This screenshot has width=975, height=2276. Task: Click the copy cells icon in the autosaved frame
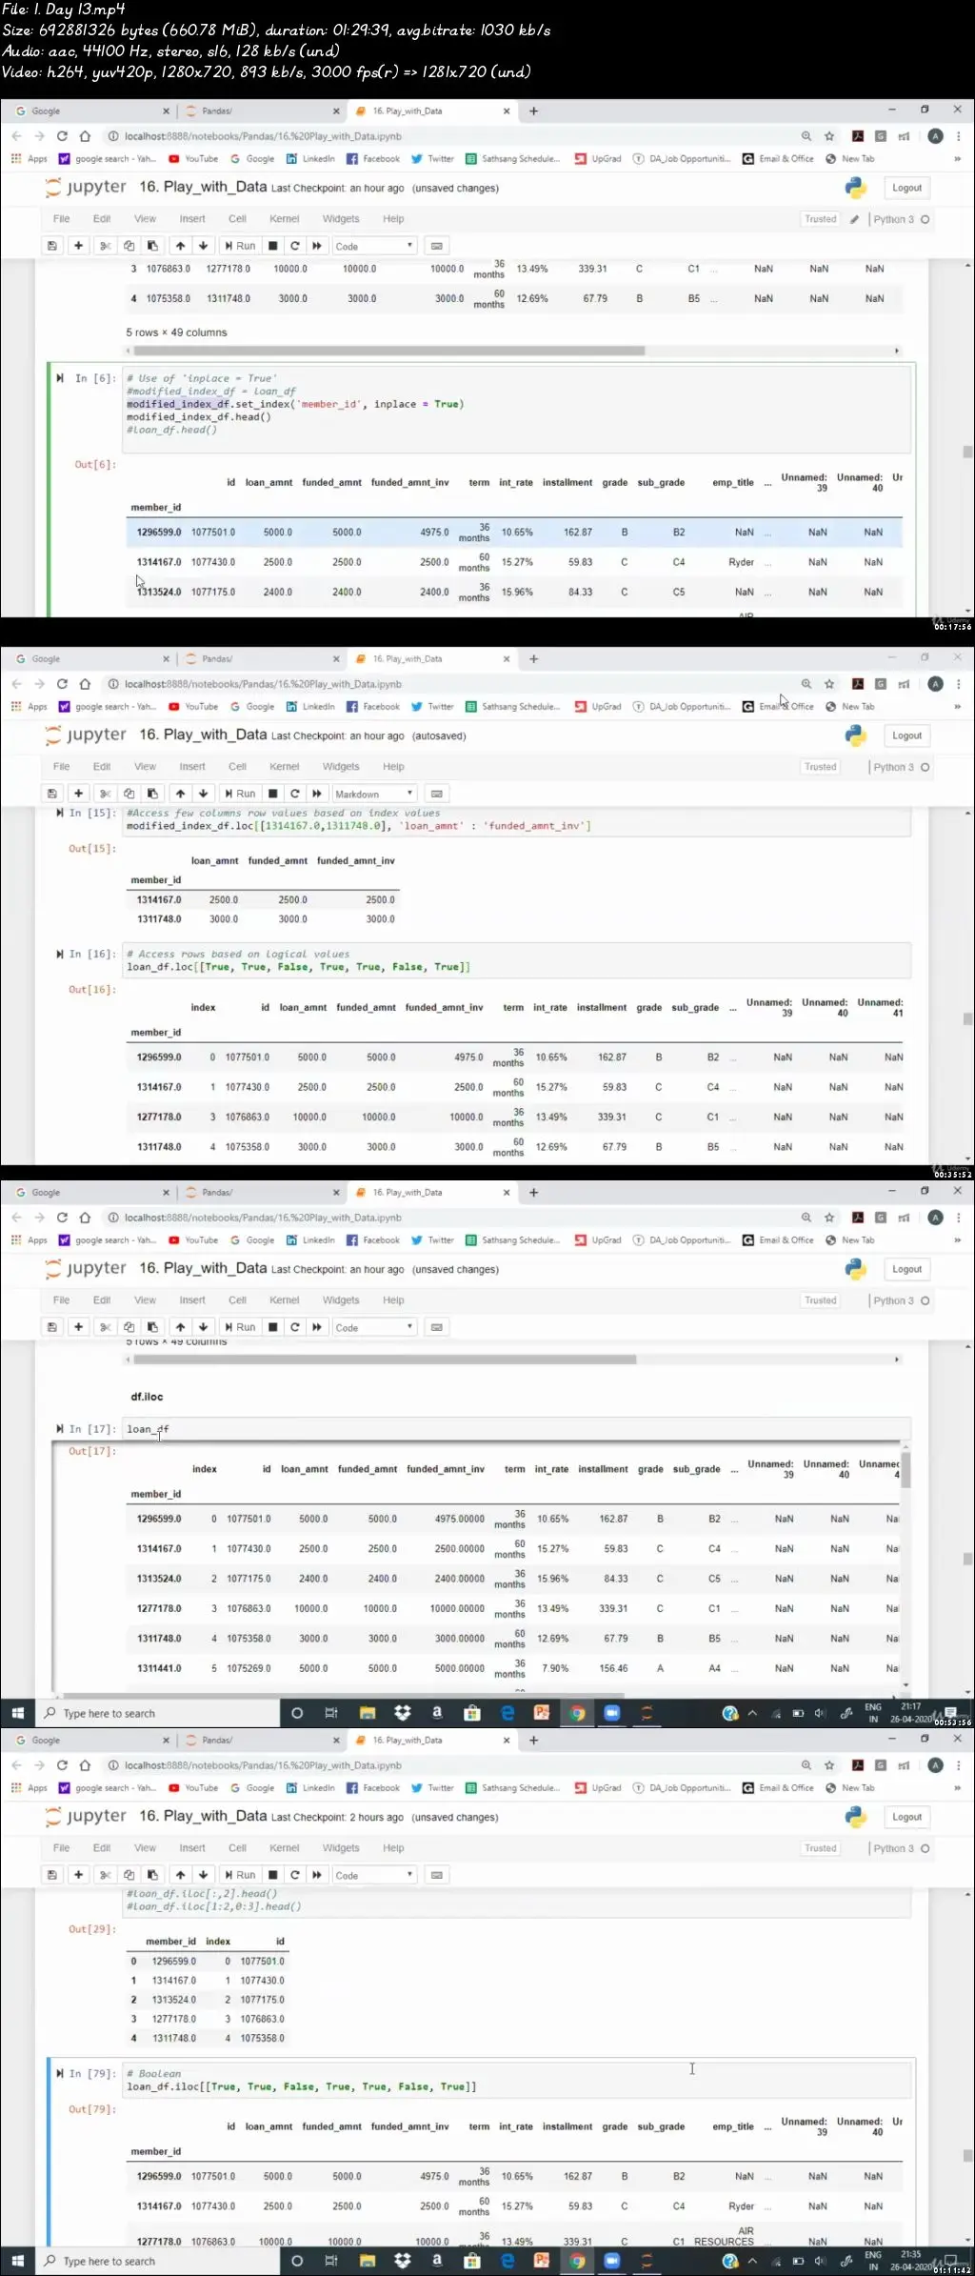click(x=129, y=794)
